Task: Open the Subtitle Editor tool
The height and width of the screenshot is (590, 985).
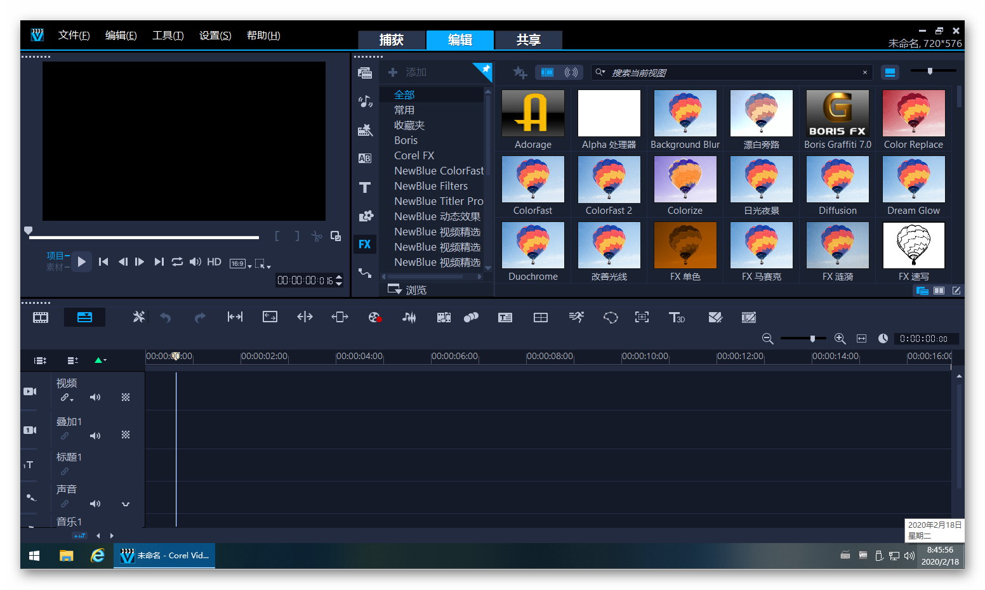Action: coord(505,317)
